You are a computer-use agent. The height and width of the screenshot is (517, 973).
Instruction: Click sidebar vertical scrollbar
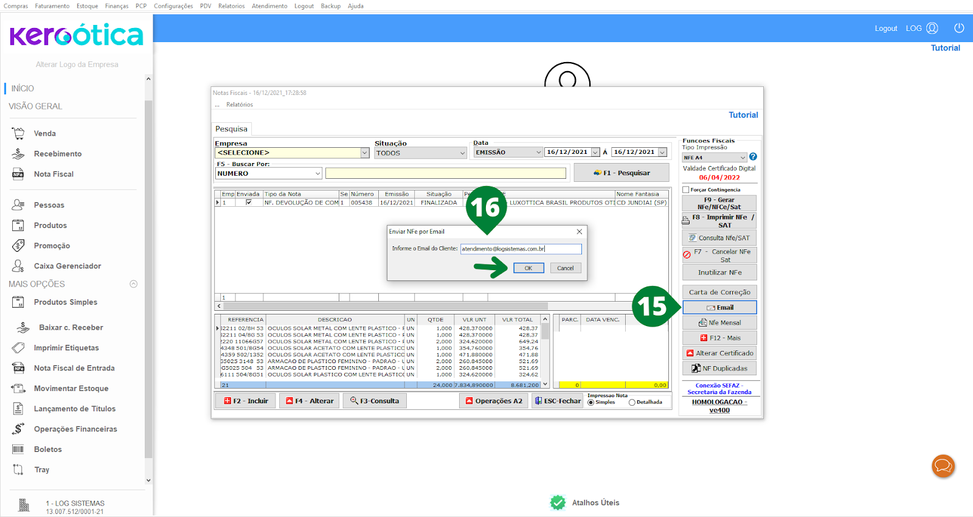(x=148, y=280)
